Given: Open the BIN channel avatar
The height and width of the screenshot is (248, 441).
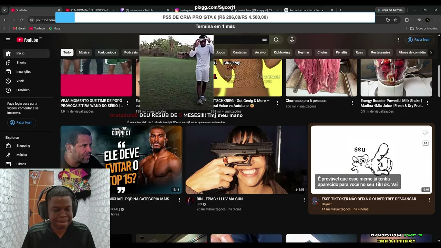Looking at the screenshot, I should point(190,201).
